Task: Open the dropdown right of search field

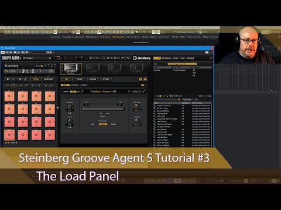Action: point(190,99)
